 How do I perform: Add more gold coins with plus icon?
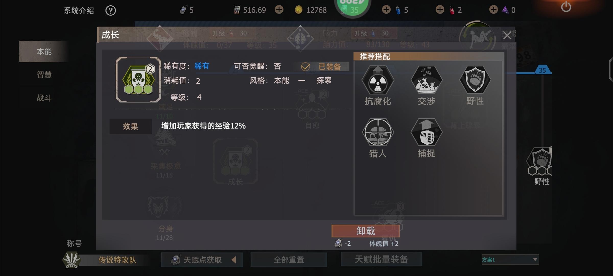tap(279, 10)
